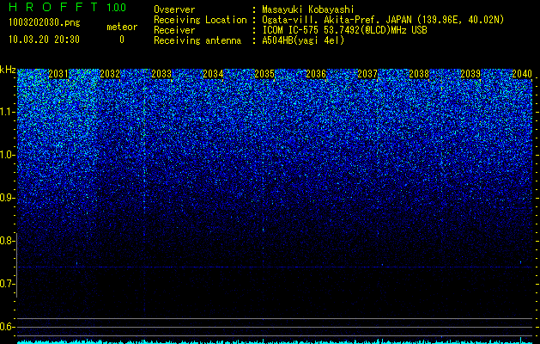The height and width of the screenshot is (344, 540).
Task: Click the 0.8 frequency axis label
Action: (6, 241)
